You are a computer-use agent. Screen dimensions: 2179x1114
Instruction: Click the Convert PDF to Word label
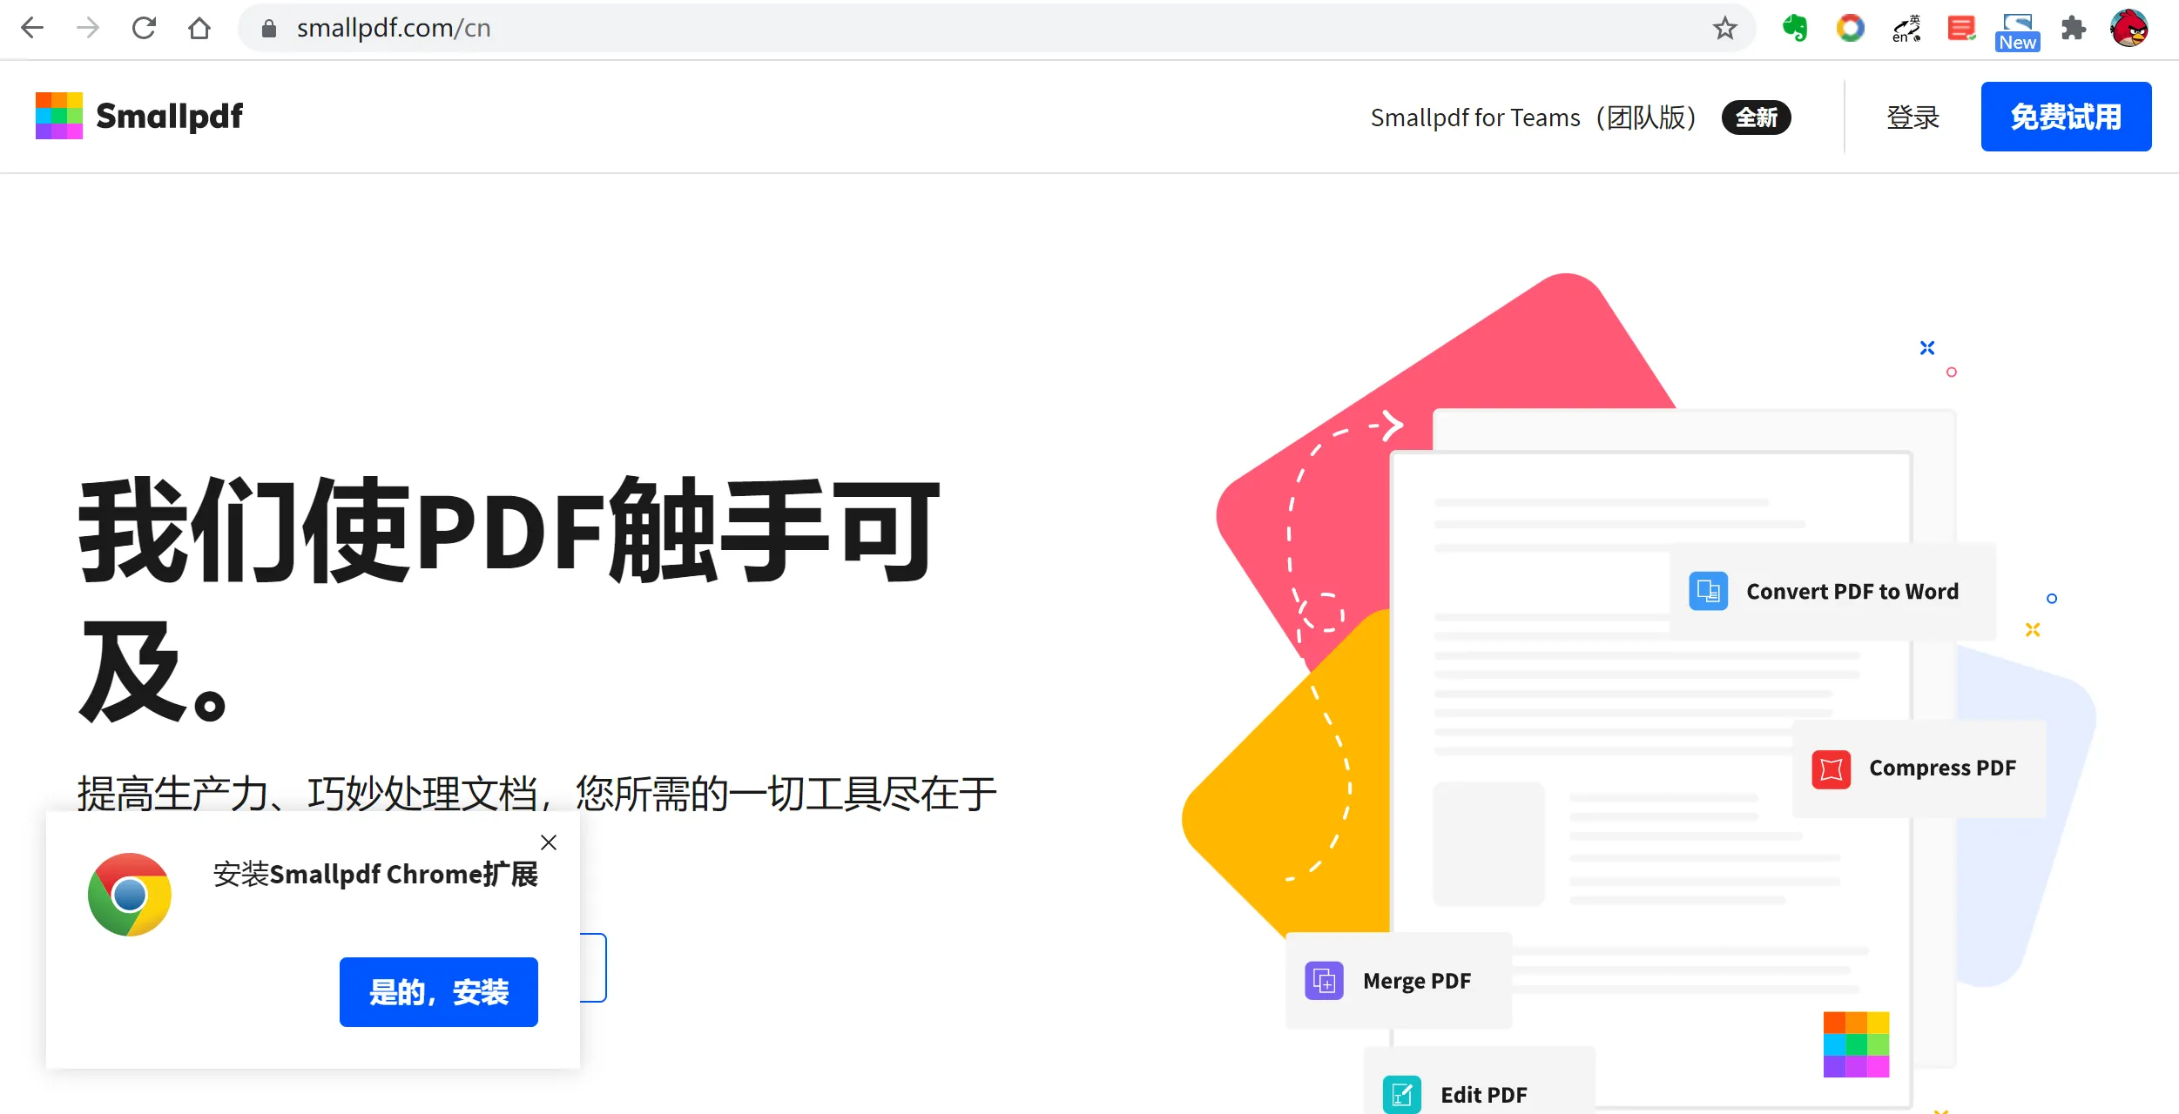point(1852,592)
